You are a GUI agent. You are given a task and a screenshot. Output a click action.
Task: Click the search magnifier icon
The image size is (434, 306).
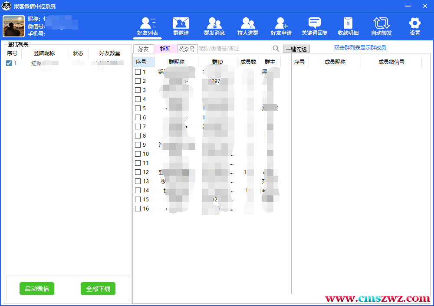point(276,49)
